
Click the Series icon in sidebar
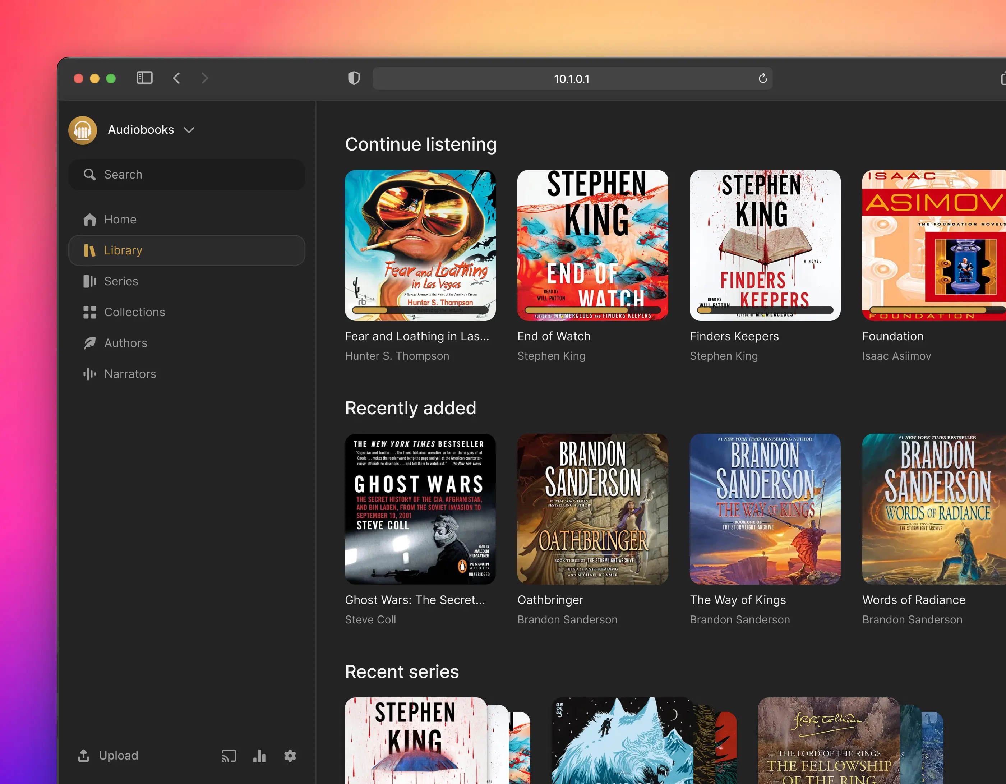[89, 281]
